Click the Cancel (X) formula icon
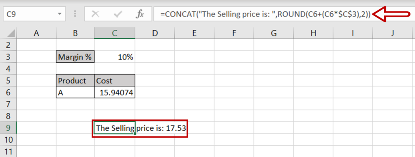This screenshot has width=415, height=157. point(95,14)
